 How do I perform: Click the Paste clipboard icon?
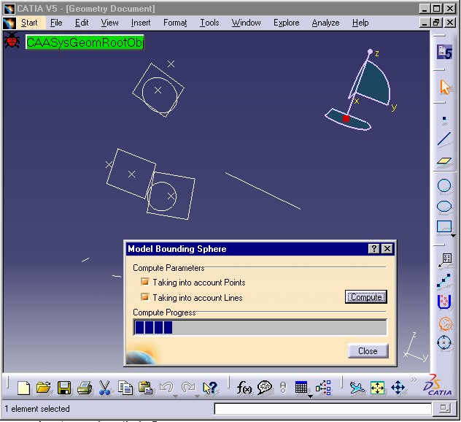tap(146, 388)
